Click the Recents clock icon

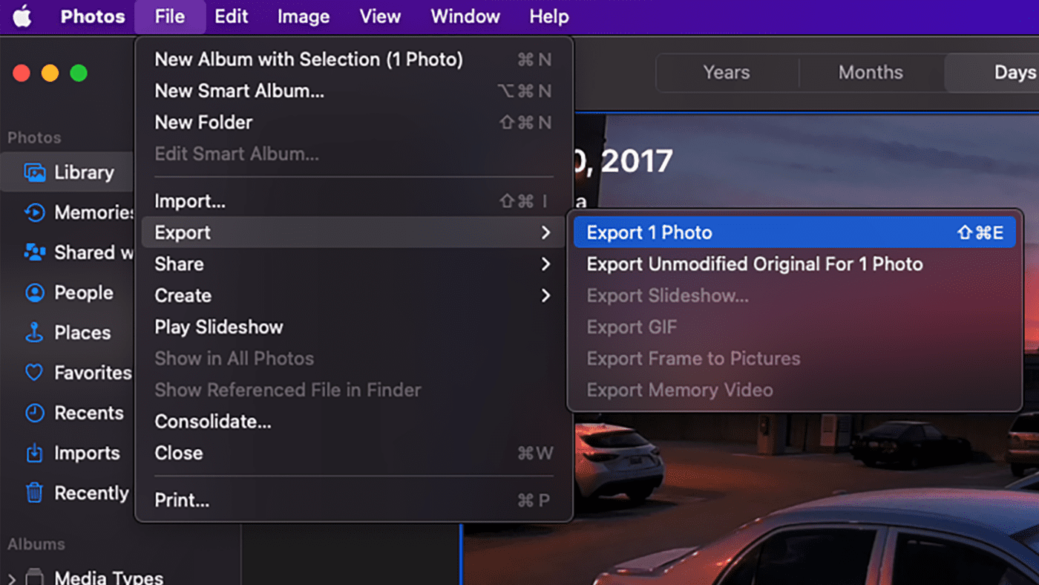coord(34,414)
